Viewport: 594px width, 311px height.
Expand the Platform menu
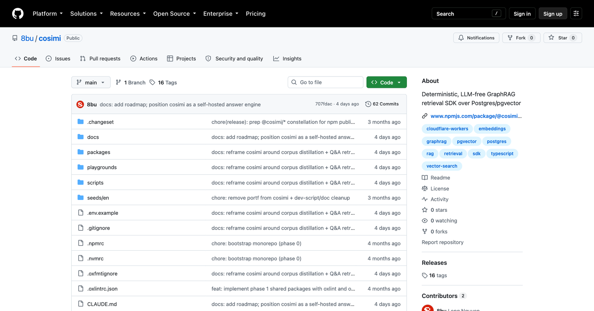click(x=48, y=14)
